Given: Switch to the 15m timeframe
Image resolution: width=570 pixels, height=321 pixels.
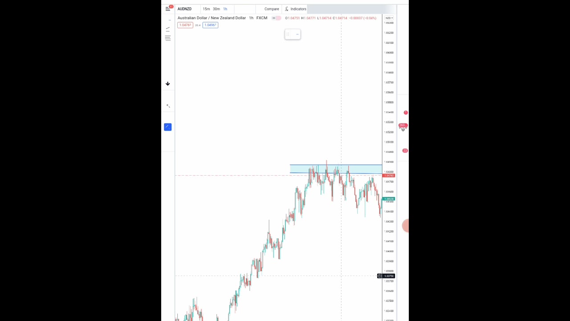Looking at the screenshot, I should [x=206, y=9].
